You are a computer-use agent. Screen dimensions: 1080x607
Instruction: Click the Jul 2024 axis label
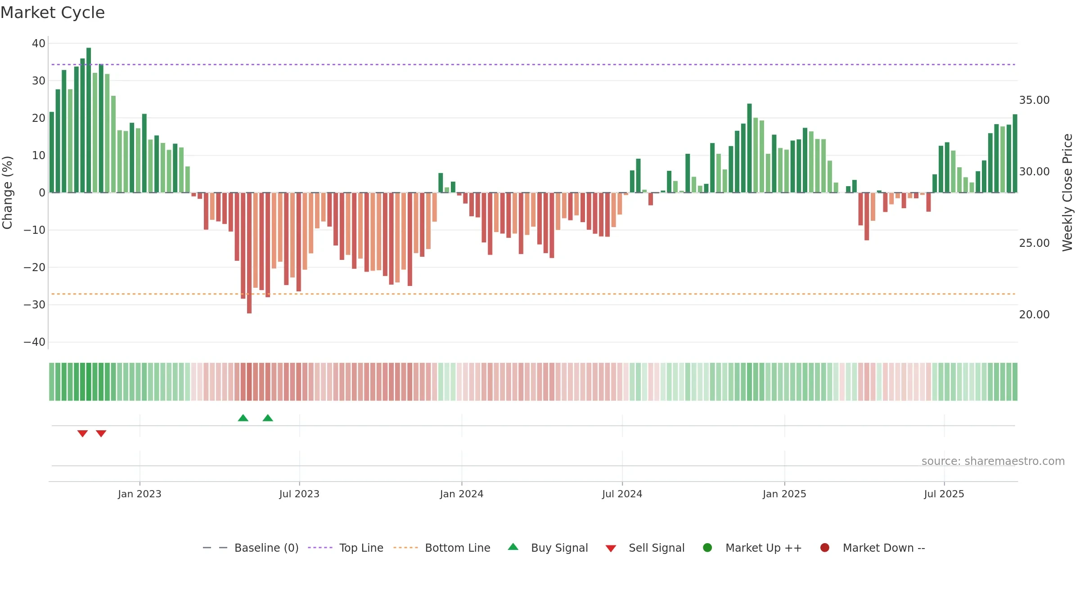(x=622, y=494)
